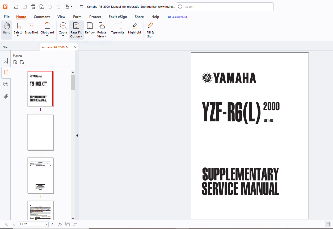Jump to the last page
Screen dimensions: 333x229
pos(60,224)
